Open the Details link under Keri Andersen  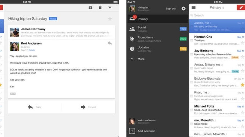coord(32,50)
